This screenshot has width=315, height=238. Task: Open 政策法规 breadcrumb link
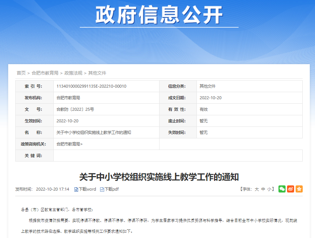(x=73, y=73)
